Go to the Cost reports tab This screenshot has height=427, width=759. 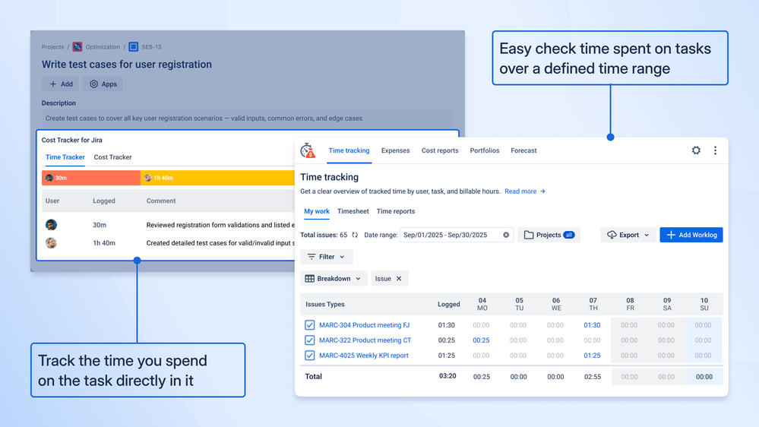coord(440,150)
